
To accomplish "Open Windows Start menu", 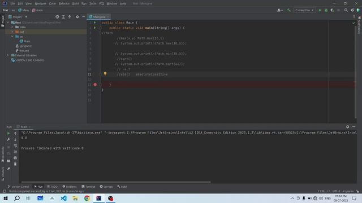I will (x=6, y=198).
